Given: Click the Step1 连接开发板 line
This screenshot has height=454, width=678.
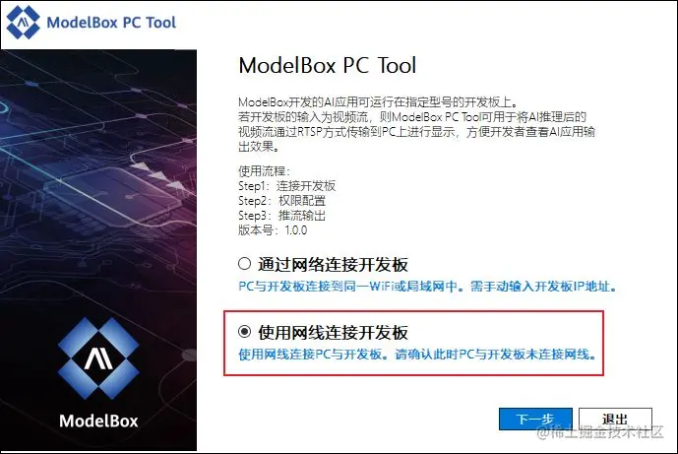Looking at the screenshot, I should point(286,186).
